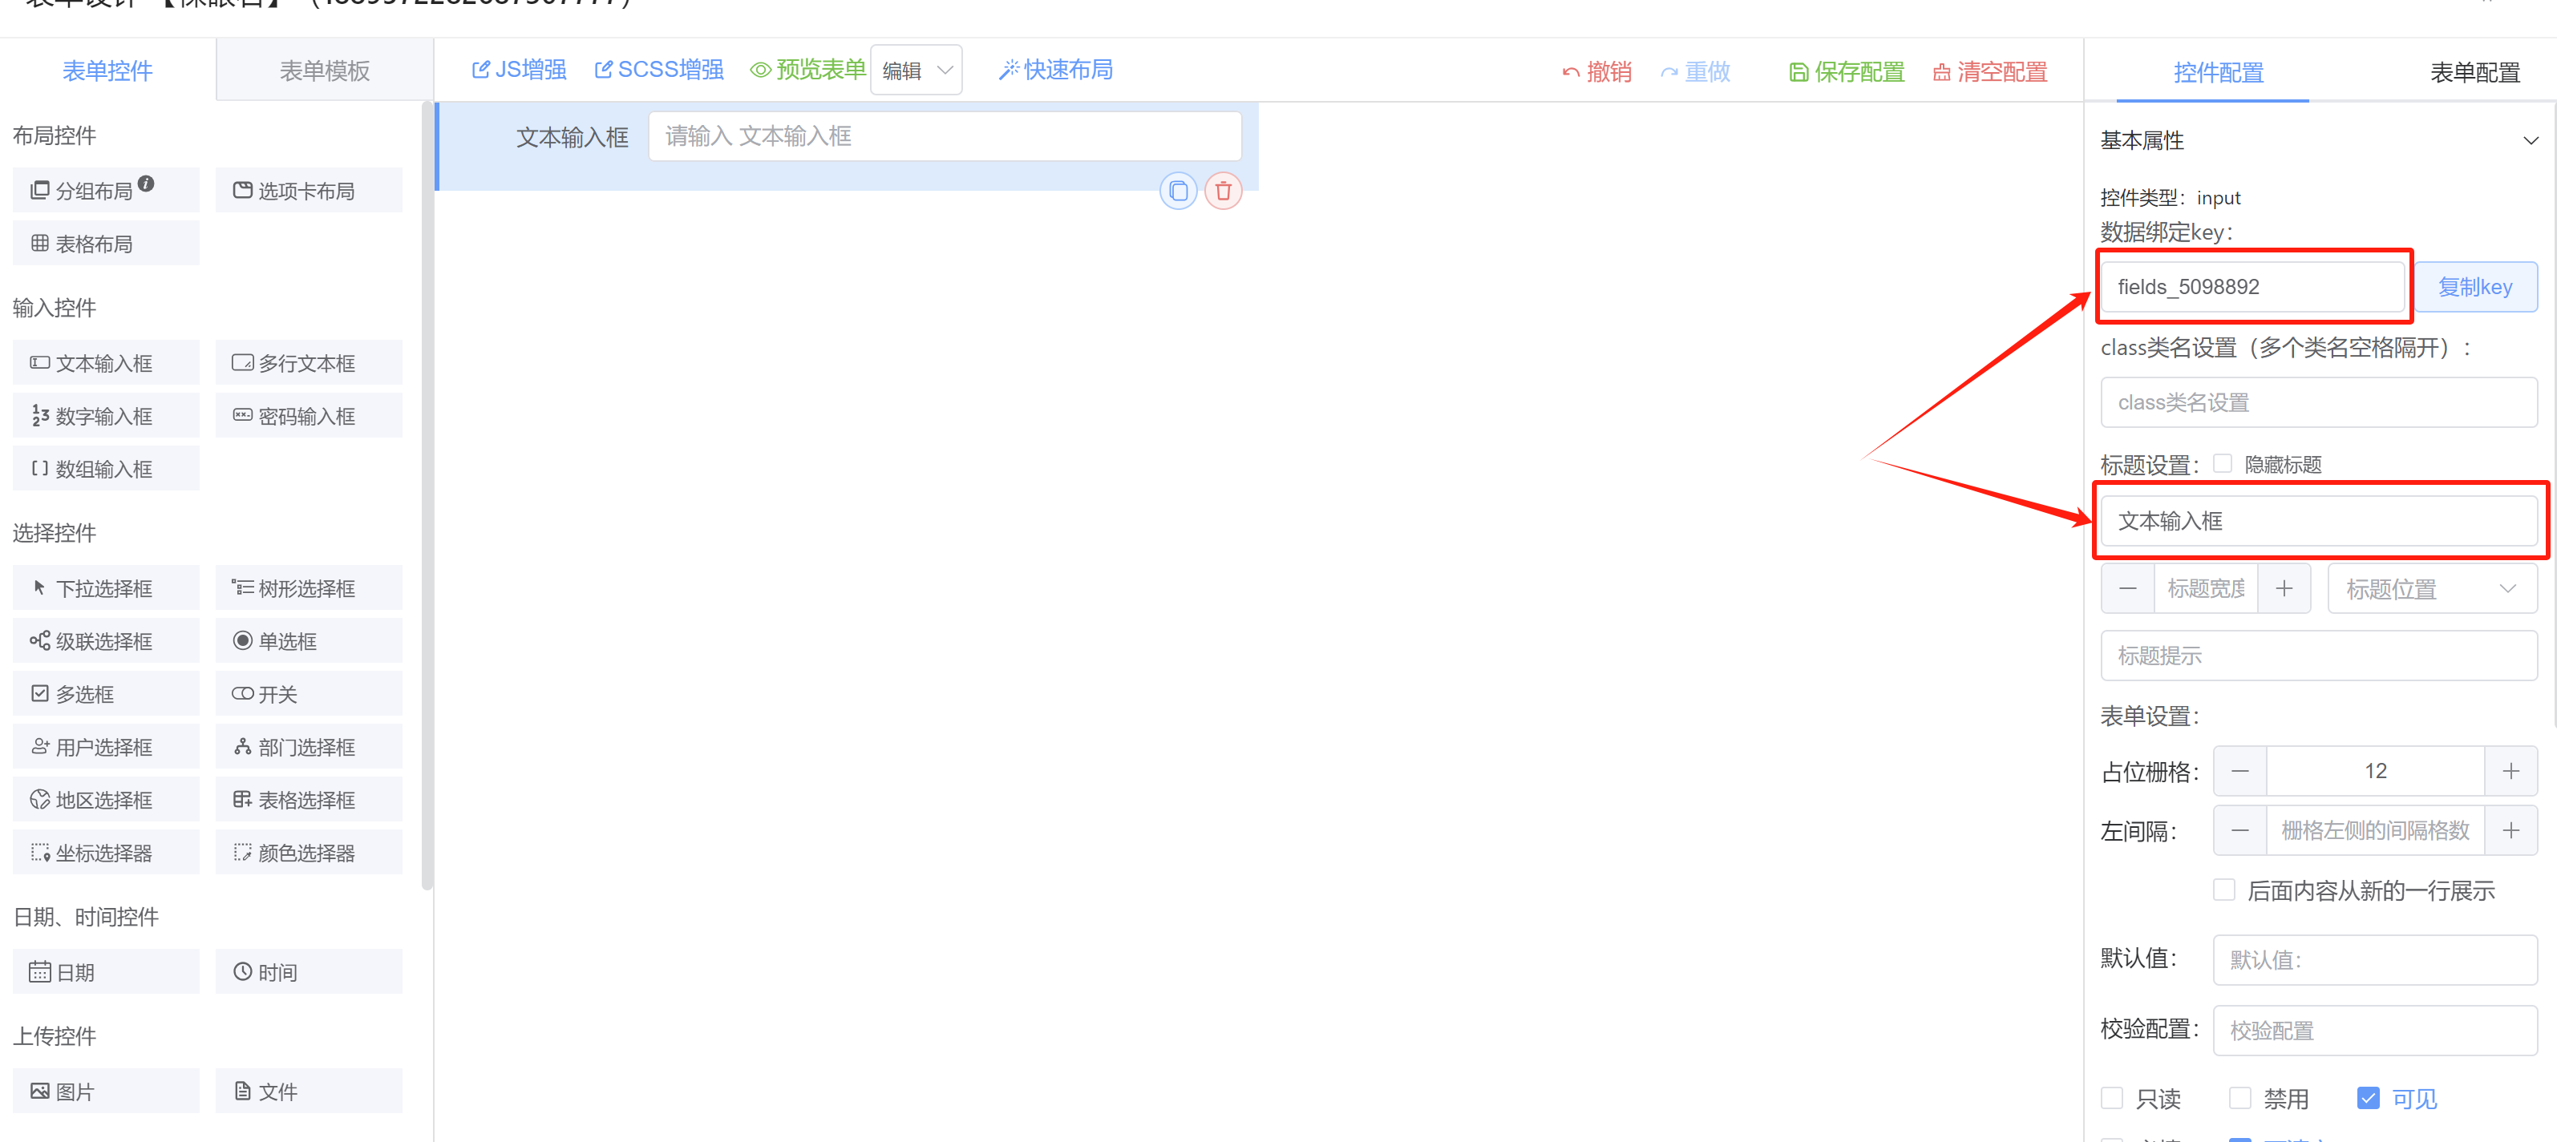The width and height of the screenshot is (2557, 1142).
Task: Uncheck the visible (可见) checkbox
Action: coord(2368,1097)
